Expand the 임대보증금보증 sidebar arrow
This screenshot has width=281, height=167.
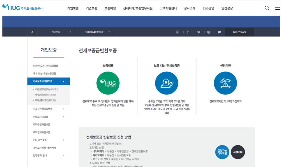(x=63, y=117)
